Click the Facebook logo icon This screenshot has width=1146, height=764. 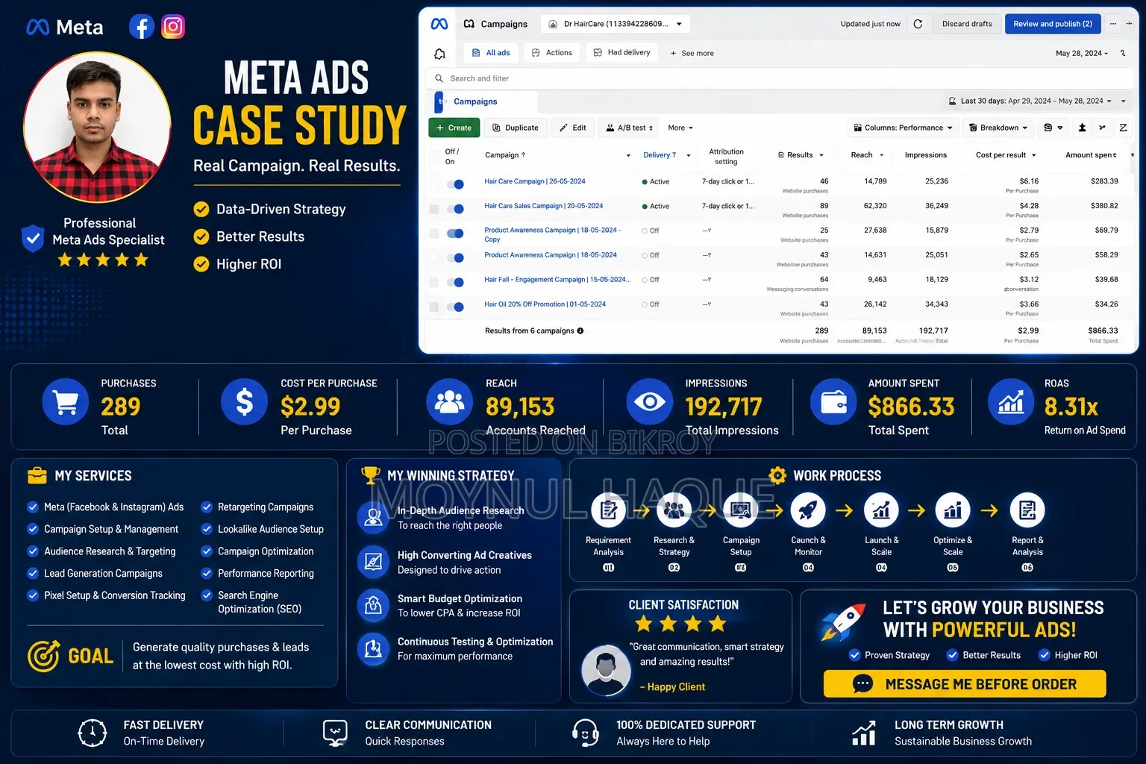142,27
